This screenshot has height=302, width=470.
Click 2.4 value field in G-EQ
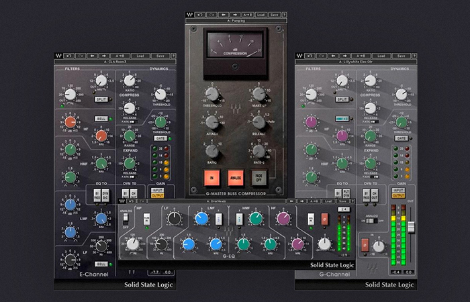pos(344,209)
